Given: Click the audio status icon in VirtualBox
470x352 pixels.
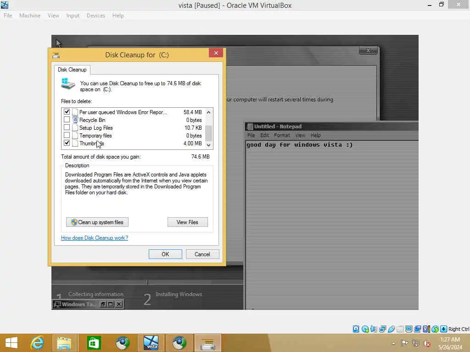Looking at the screenshot, I should pos(374,329).
